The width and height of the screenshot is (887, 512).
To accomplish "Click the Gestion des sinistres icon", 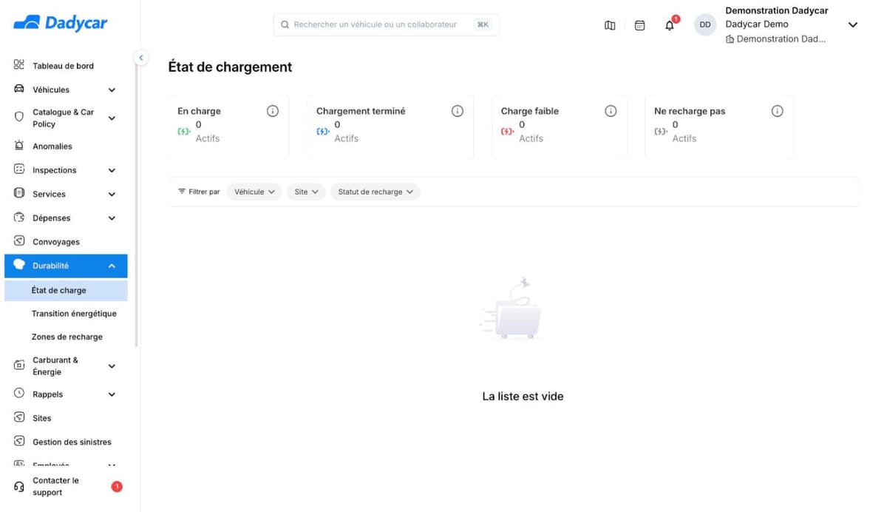I will pyautogui.click(x=19, y=441).
